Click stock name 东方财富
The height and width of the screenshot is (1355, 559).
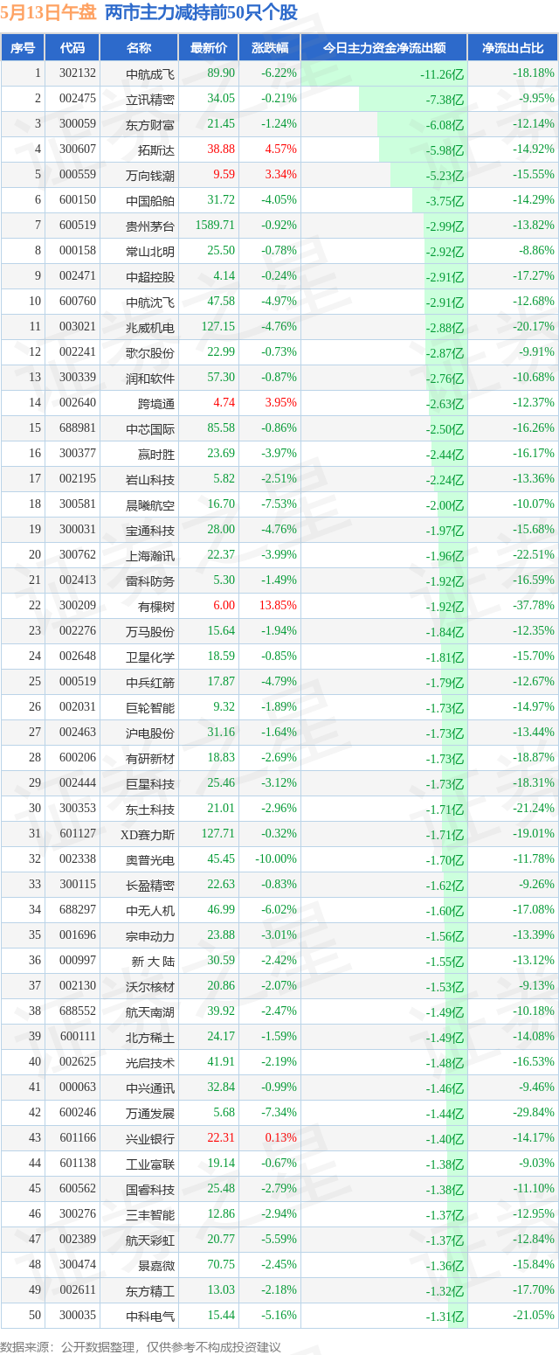click(150, 124)
